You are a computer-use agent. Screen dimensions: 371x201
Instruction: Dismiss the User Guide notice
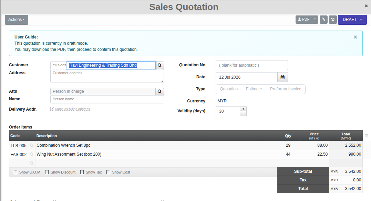click(x=355, y=37)
